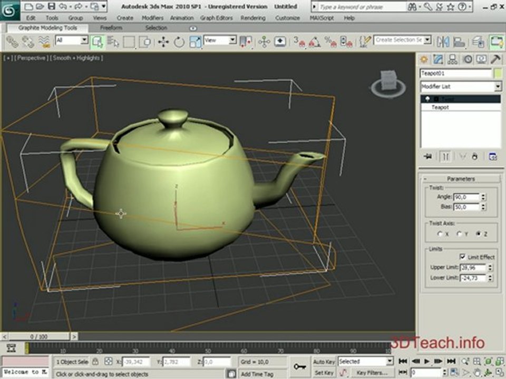This screenshot has width=506, height=379.
Task: Click the Auto Key button
Action: click(x=324, y=362)
